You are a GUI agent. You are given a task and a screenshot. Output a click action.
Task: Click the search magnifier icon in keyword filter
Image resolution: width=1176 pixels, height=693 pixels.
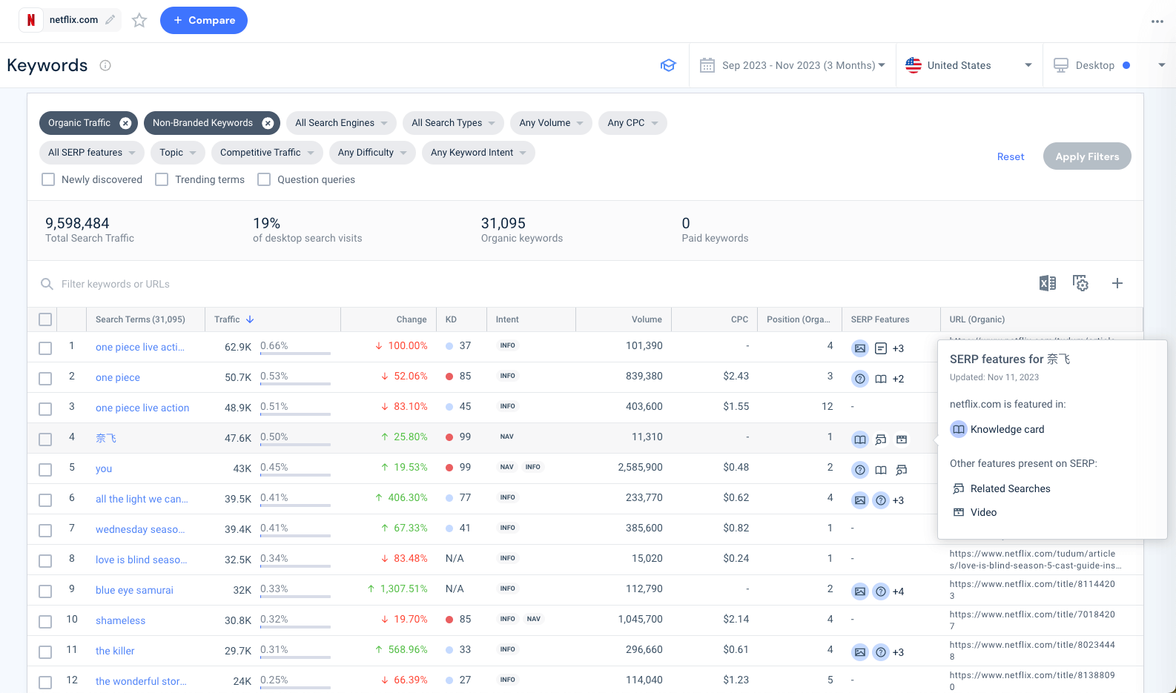[47, 284]
